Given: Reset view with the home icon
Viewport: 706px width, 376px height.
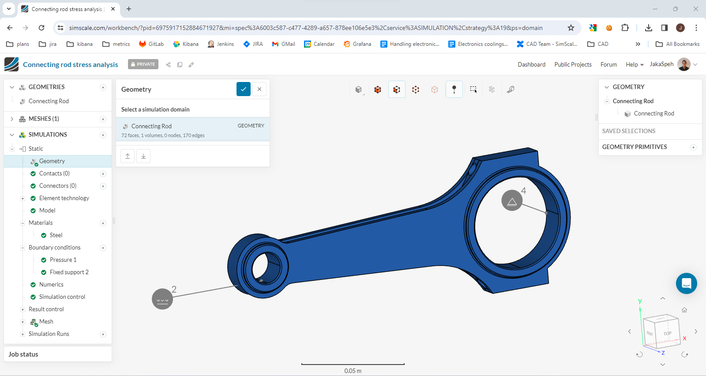Looking at the screenshot, I should coord(684,310).
